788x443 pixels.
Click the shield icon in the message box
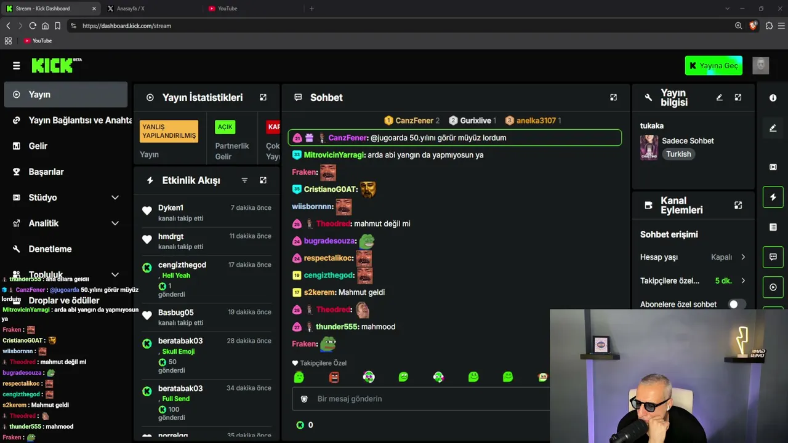pyautogui.click(x=304, y=399)
